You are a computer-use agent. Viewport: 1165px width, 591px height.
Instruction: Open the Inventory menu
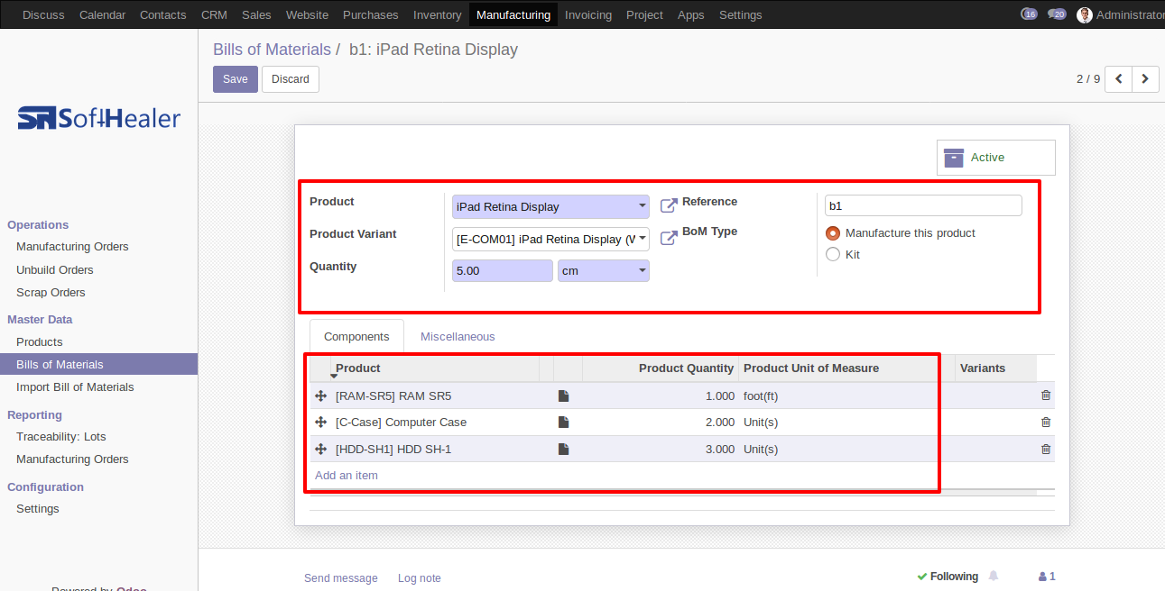(438, 14)
